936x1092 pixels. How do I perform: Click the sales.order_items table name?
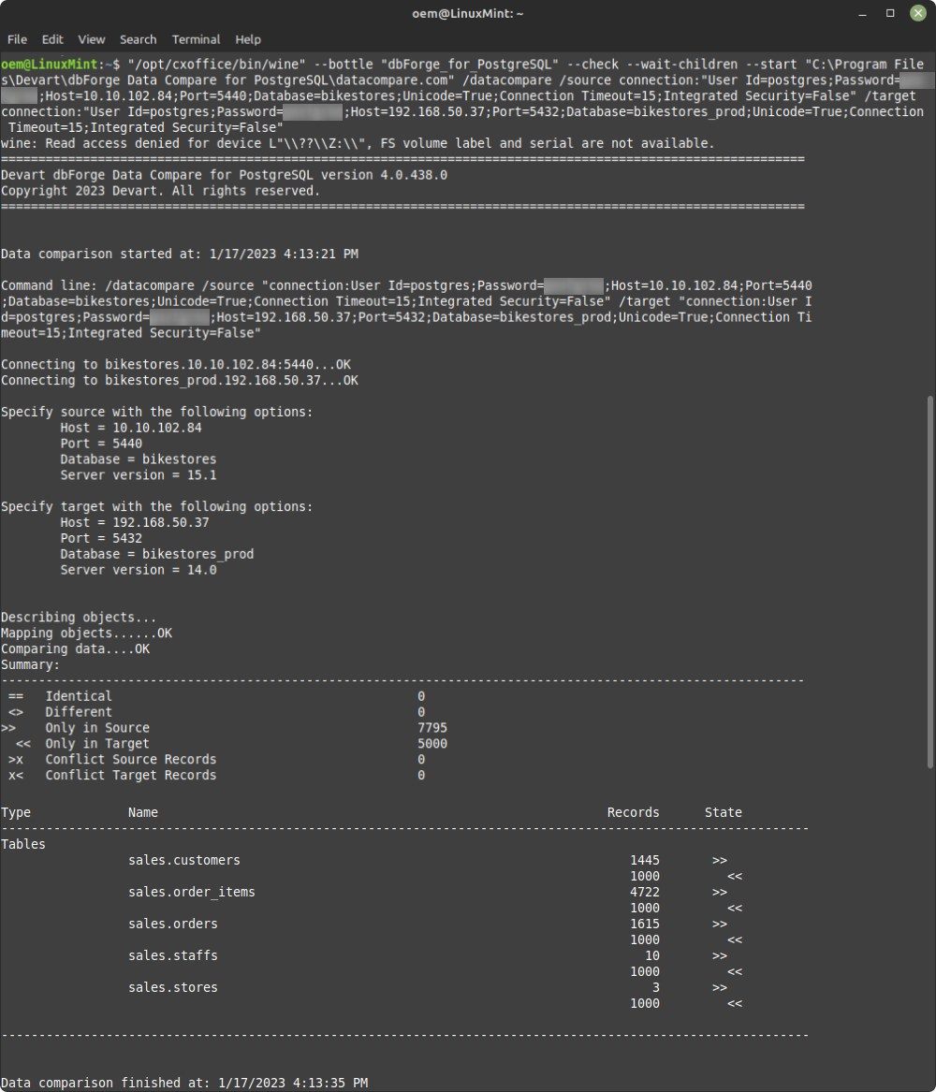point(192,892)
